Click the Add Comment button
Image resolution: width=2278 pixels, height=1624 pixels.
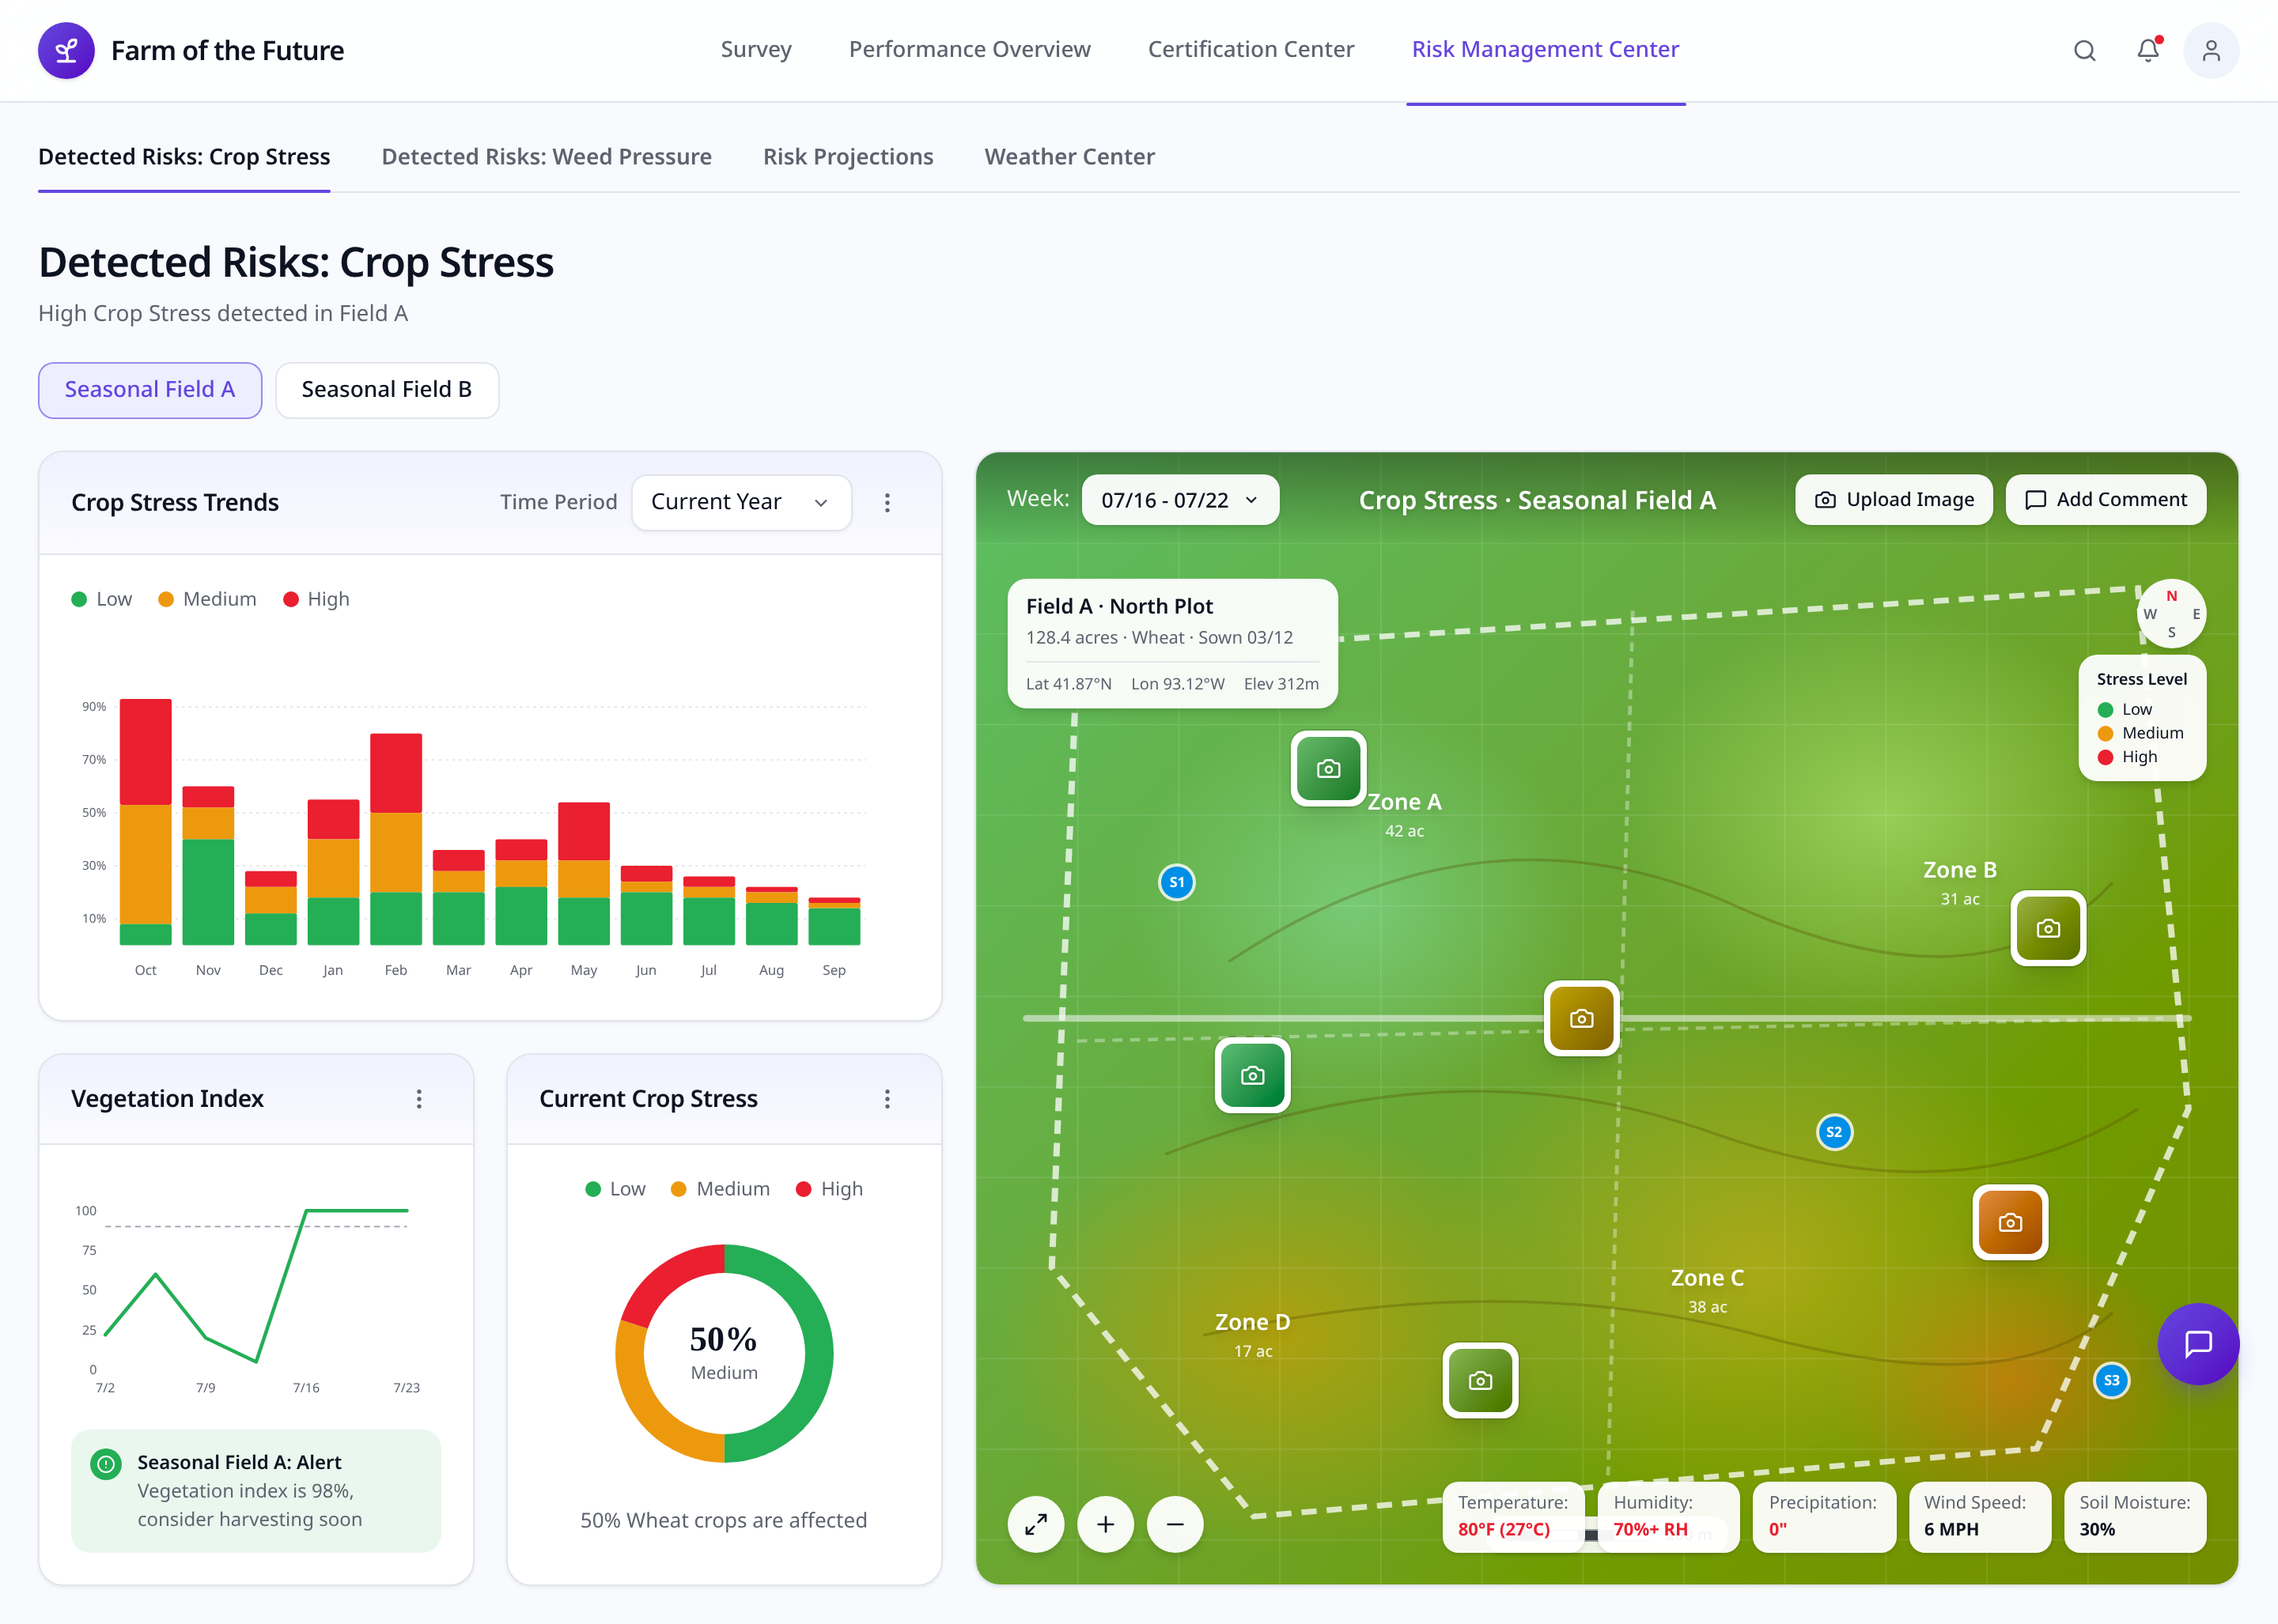pyautogui.click(x=2106, y=500)
